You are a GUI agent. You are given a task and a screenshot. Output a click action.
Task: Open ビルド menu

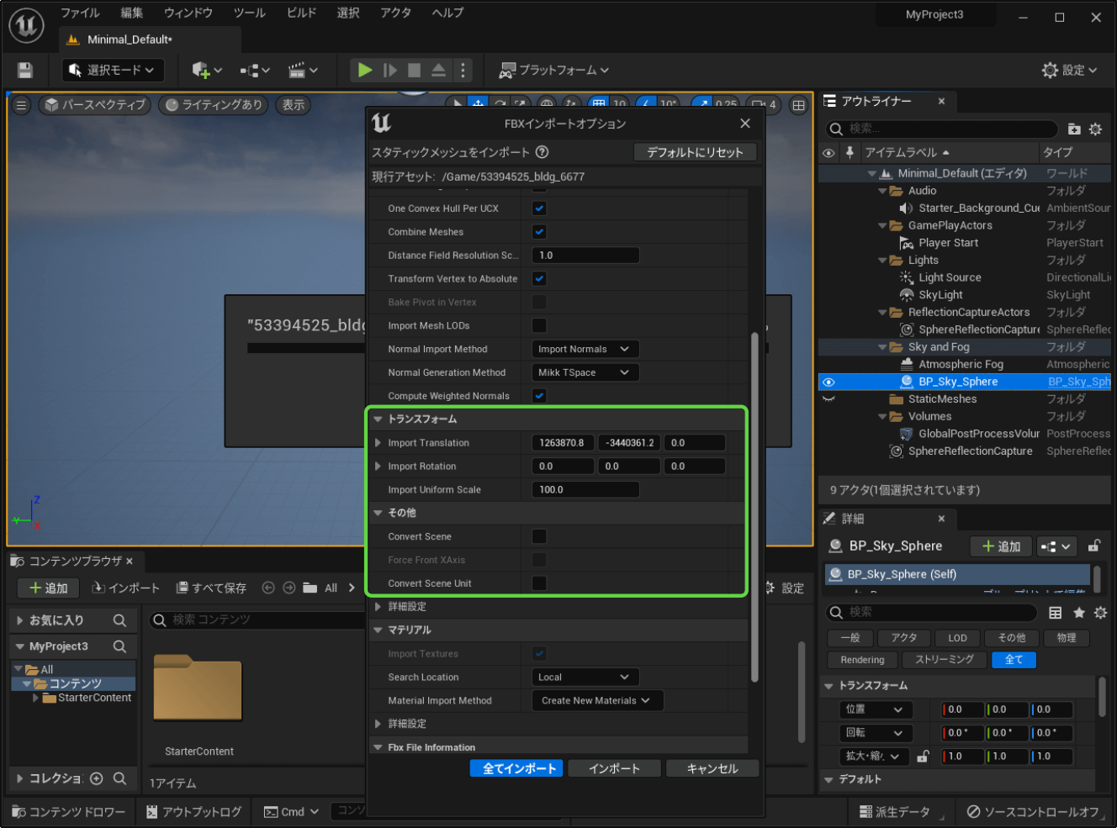(301, 13)
